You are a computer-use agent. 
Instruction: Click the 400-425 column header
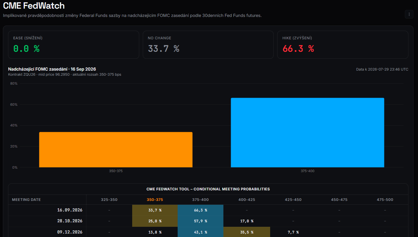pyautogui.click(x=247, y=200)
